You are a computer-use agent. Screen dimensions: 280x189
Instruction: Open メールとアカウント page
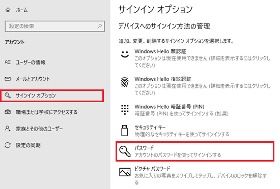(33, 79)
